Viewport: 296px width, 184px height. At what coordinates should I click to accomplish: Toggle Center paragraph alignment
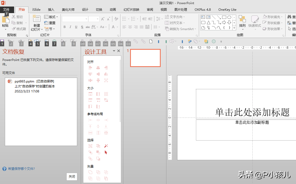tap(130, 27)
